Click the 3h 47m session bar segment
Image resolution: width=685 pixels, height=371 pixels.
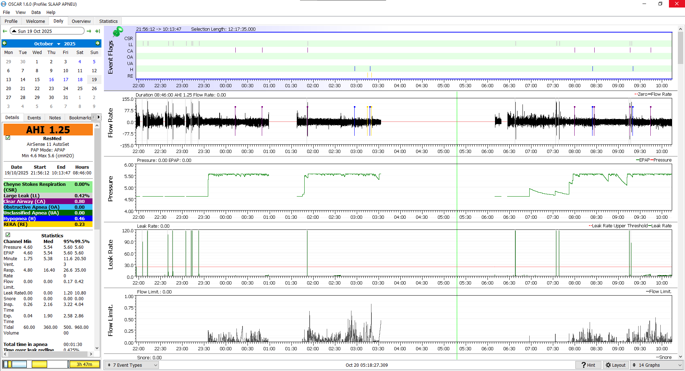click(x=84, y=364)
